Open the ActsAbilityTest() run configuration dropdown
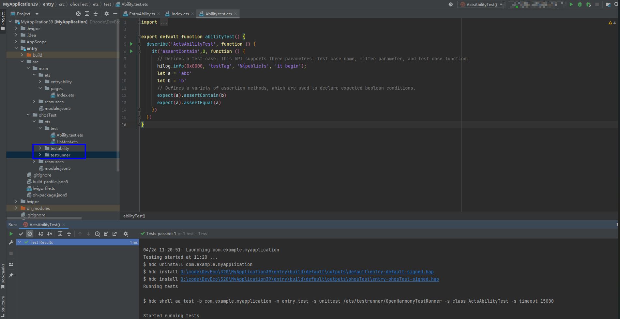The width and height of the screenshot is (620, 319). [481, 5]
